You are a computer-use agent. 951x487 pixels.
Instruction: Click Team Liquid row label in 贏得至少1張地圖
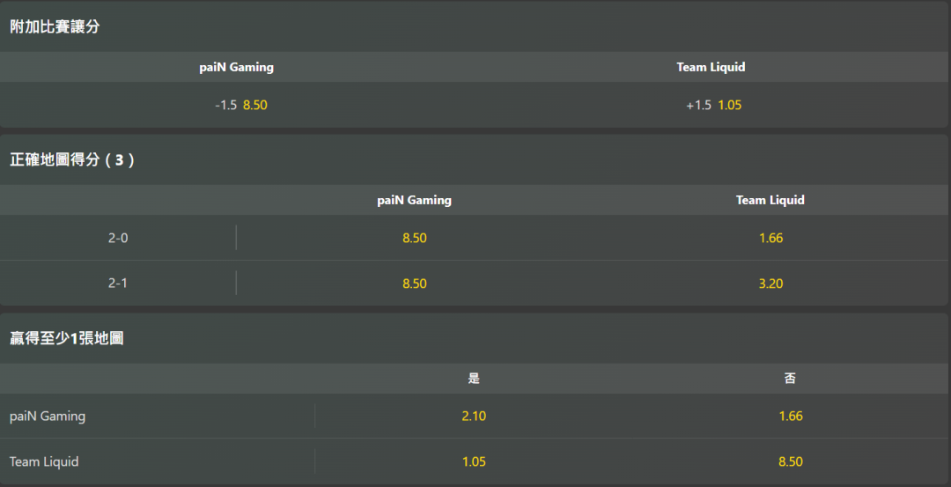[44, 461]
